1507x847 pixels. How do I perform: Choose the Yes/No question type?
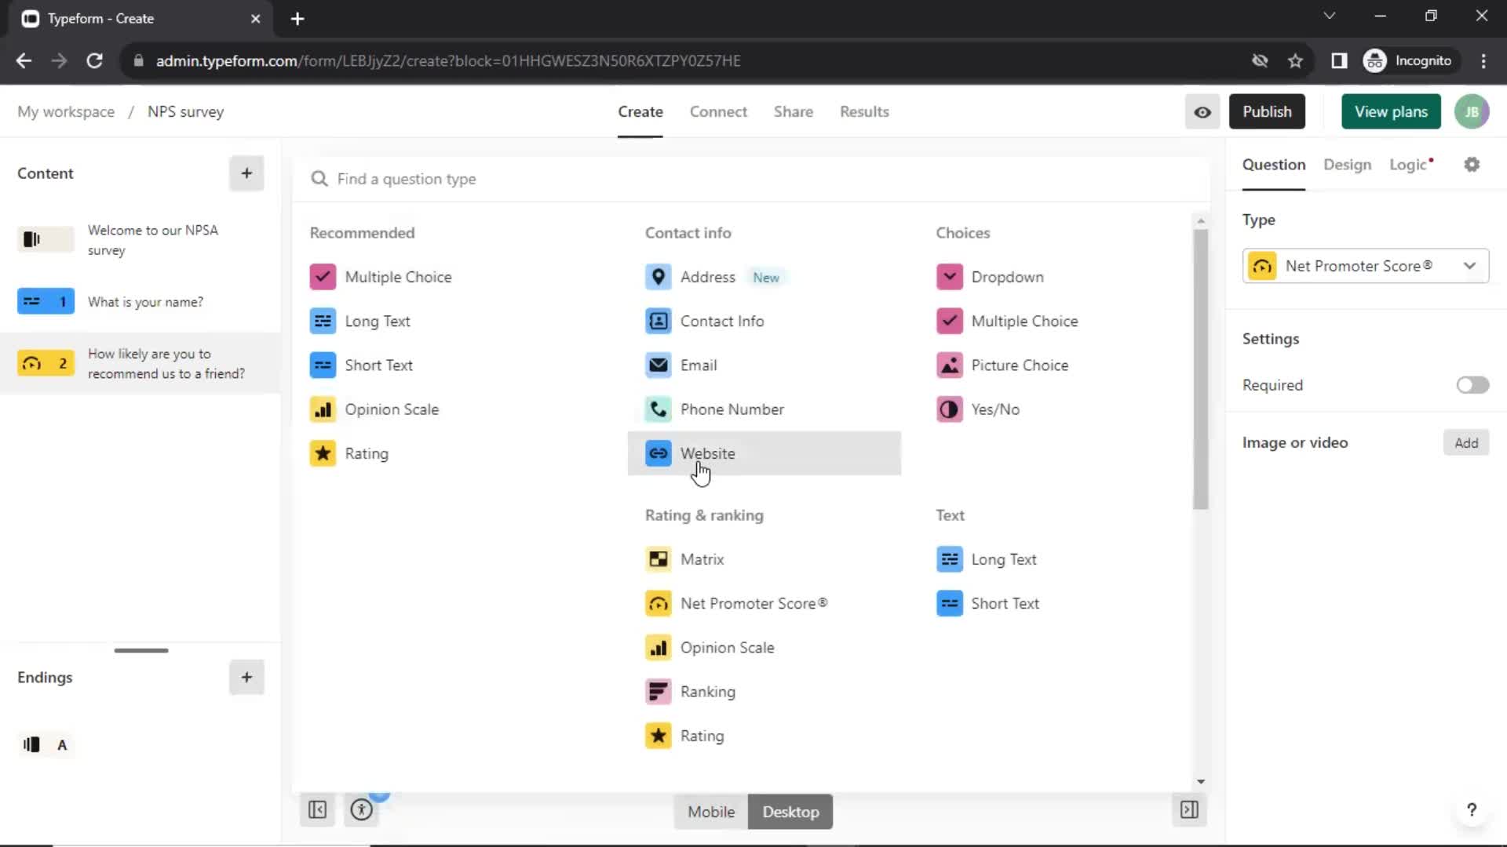point(978,409)
